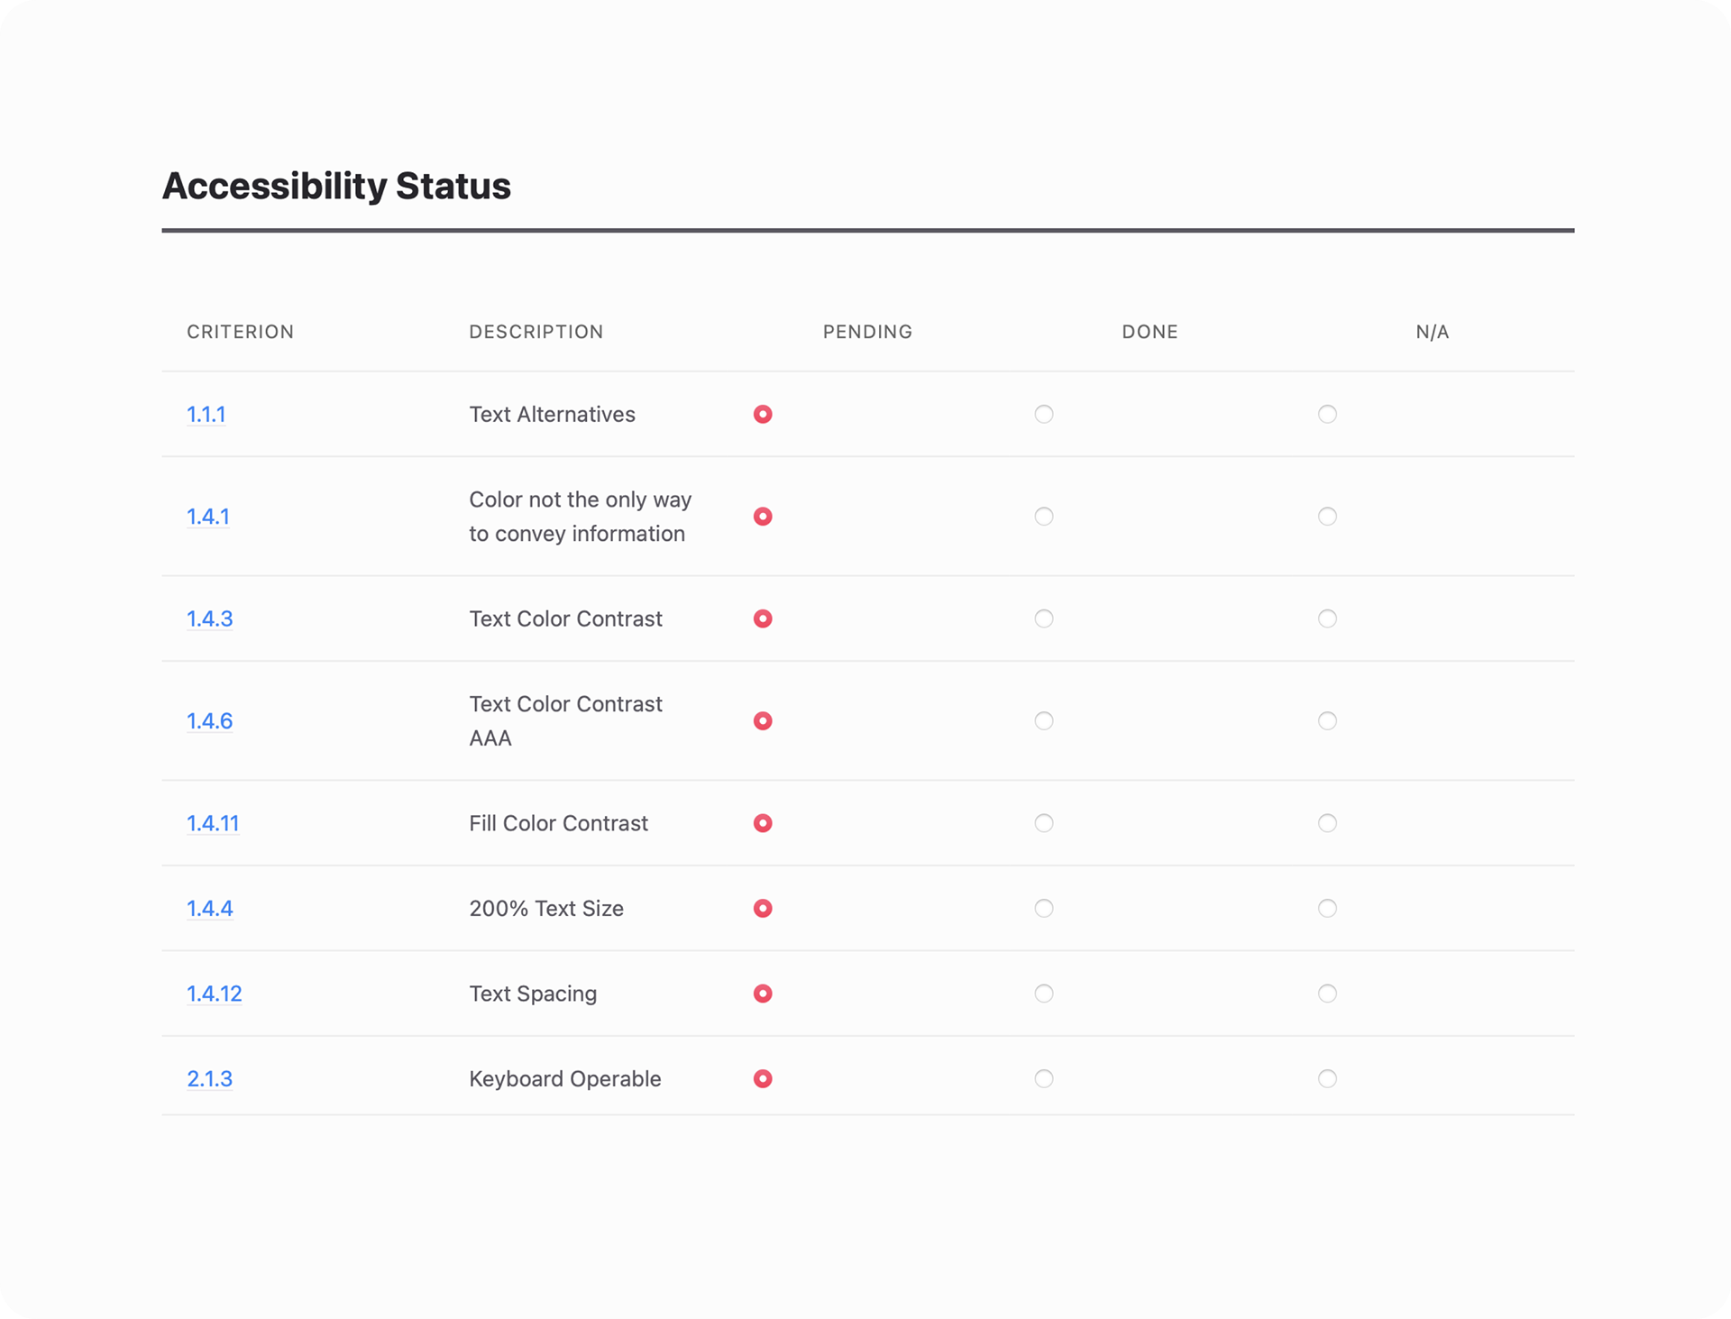Set criterion 1.4.1 to N/A
This screenshot has height=1319, width=1731.
coord(1327,517)
